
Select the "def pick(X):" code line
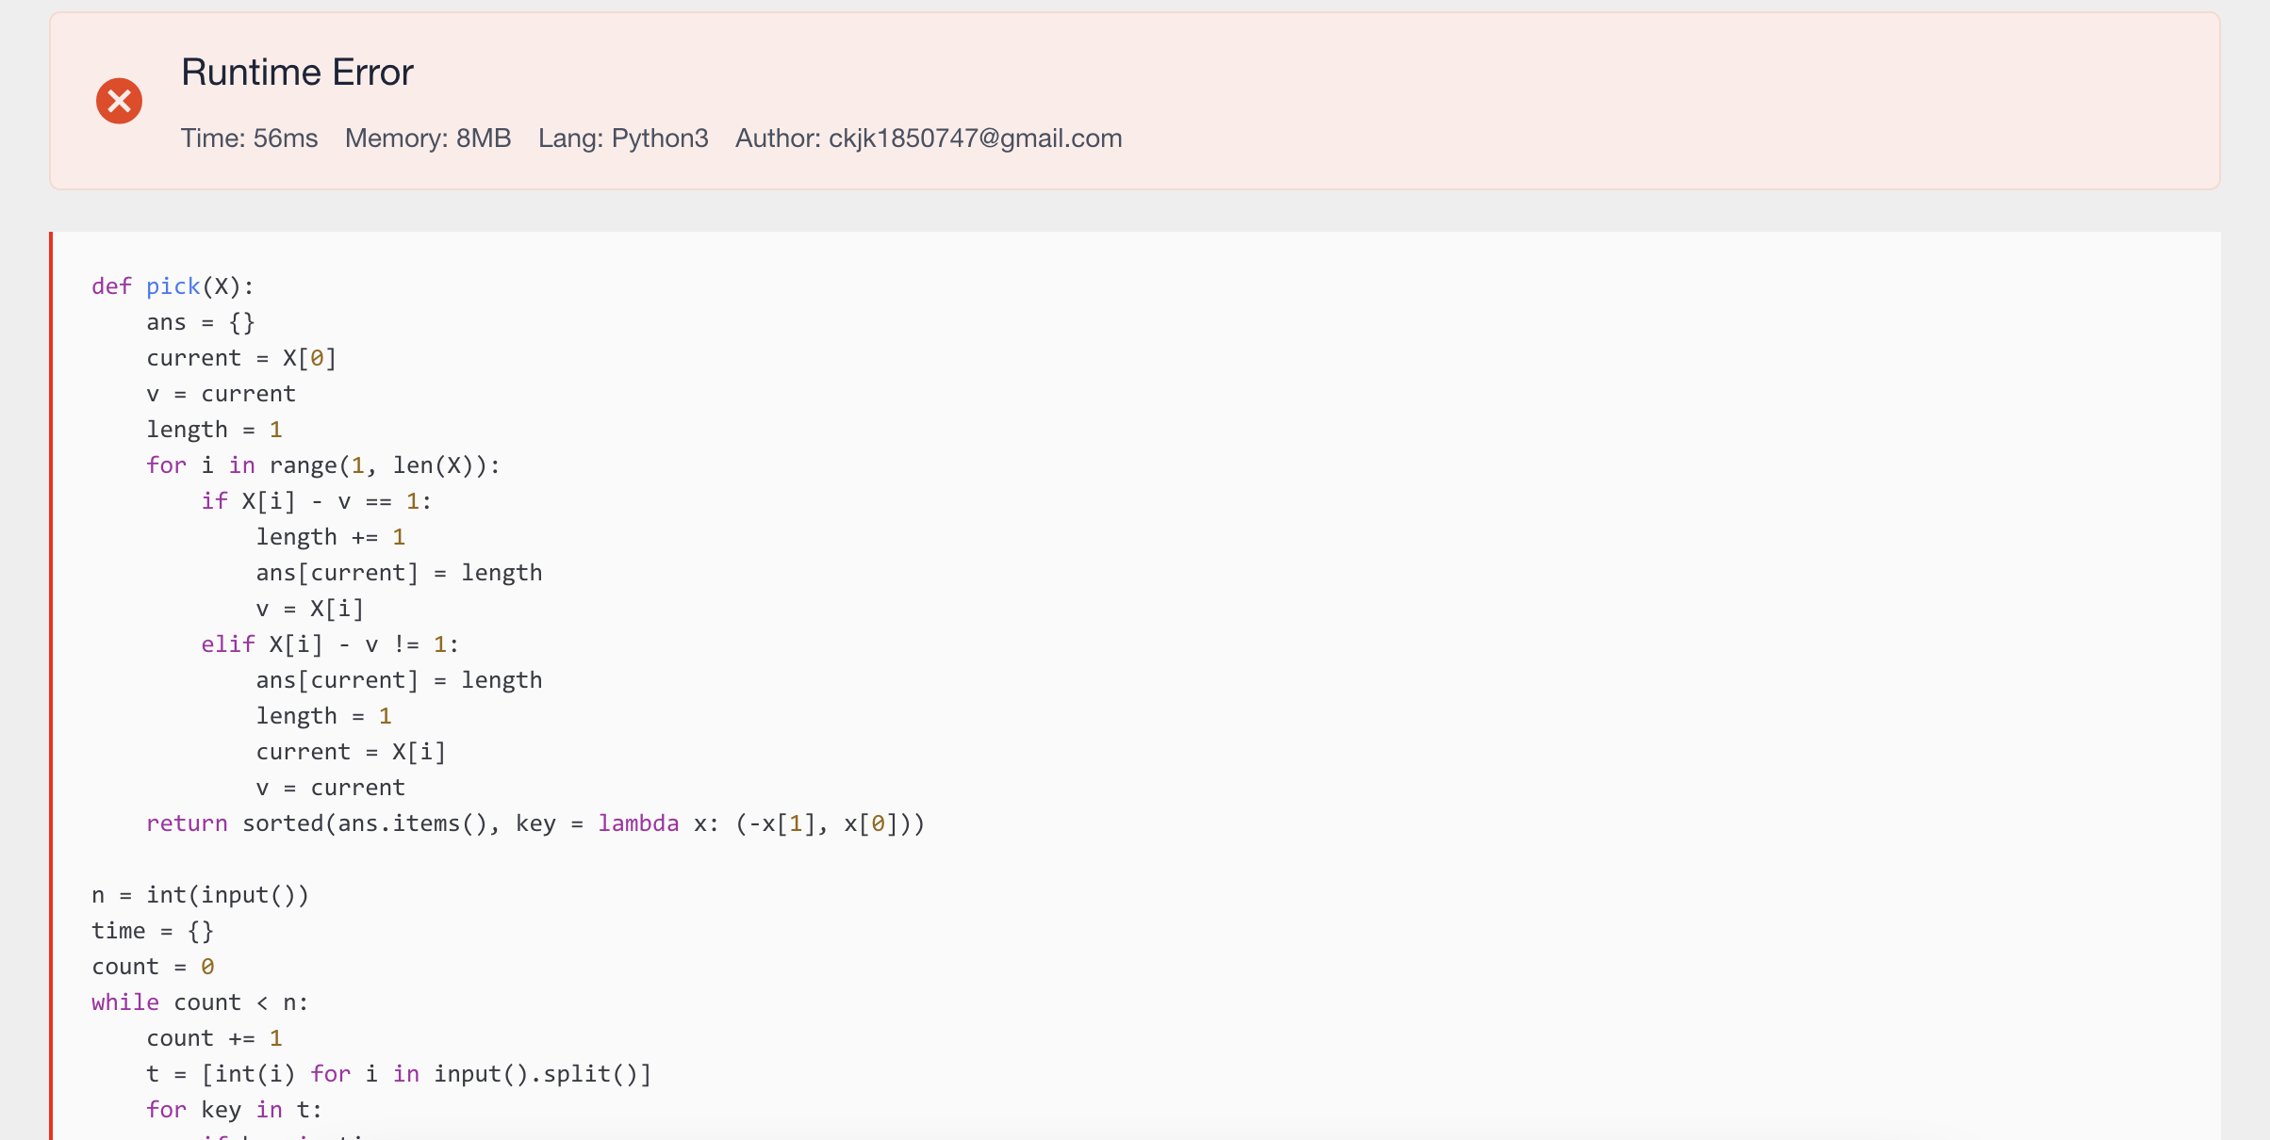click(173, 285)
